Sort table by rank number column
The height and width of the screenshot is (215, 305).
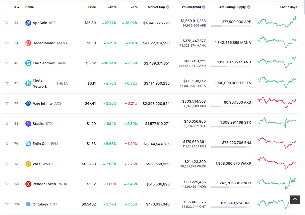click(17, 7)
